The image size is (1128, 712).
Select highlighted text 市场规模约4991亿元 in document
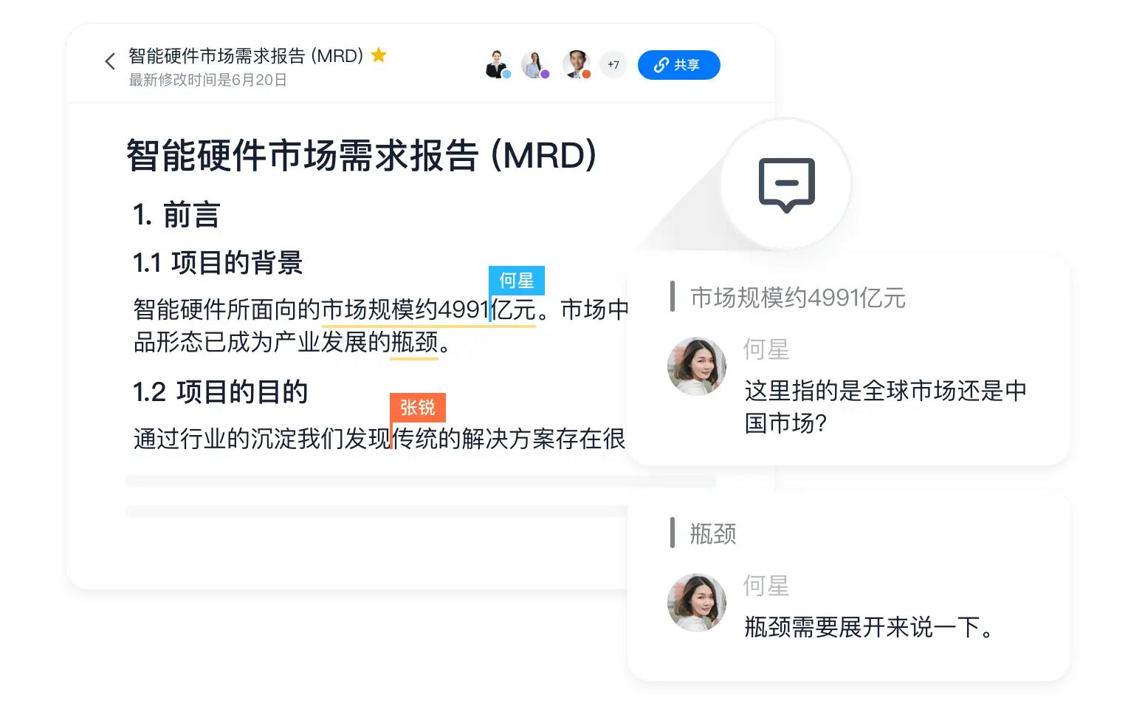429,309
